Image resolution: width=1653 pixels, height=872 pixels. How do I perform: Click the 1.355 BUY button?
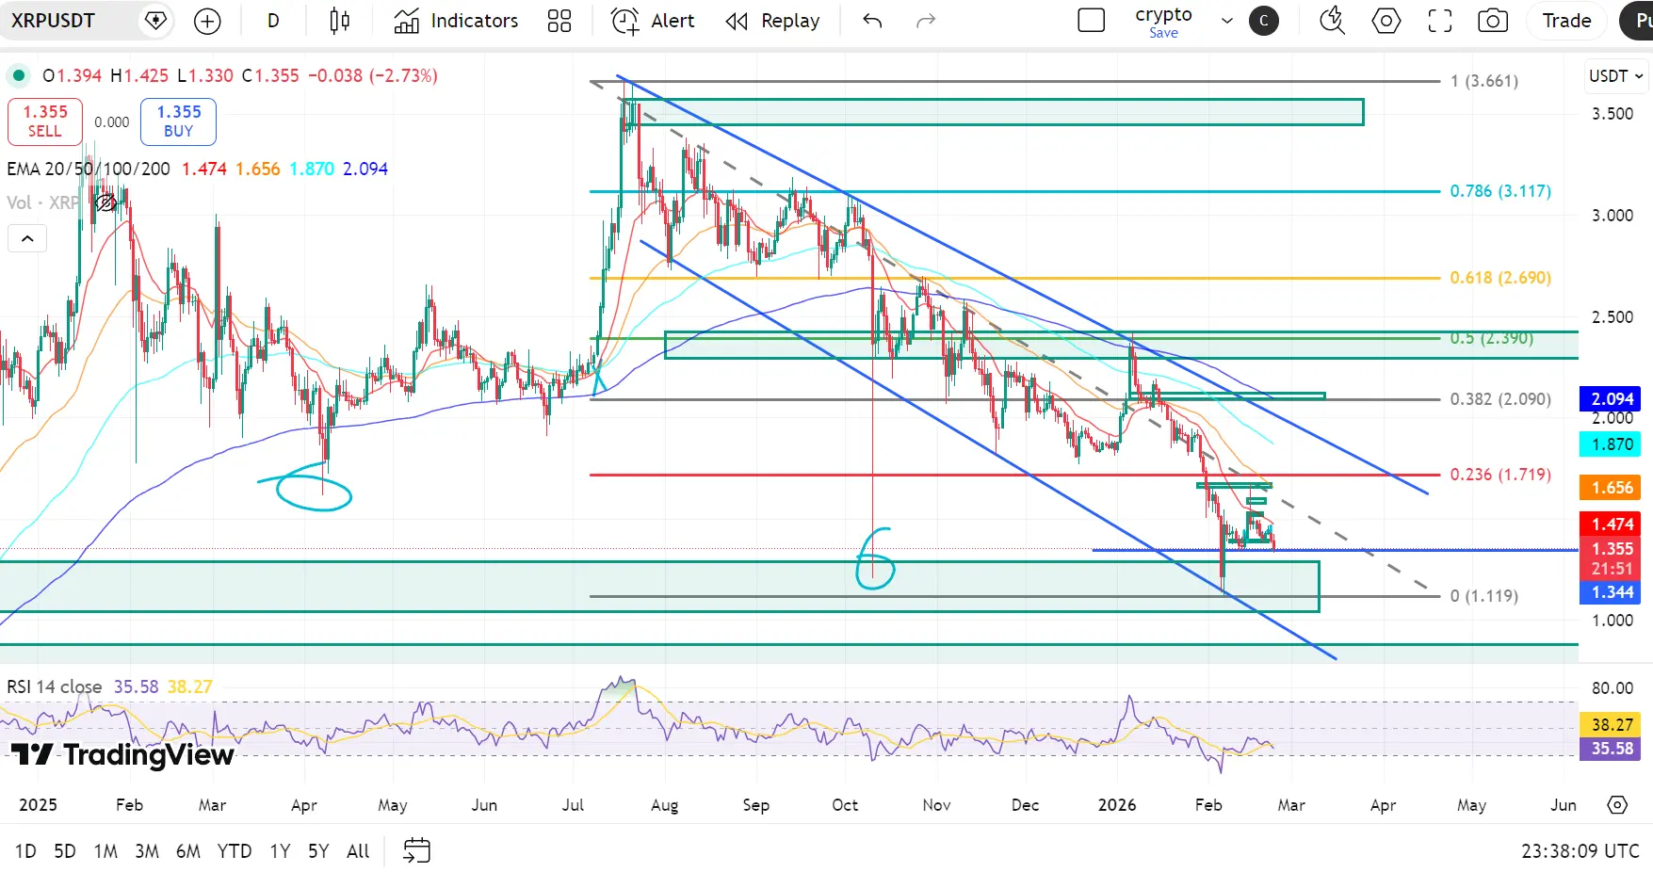coord(179,121)
